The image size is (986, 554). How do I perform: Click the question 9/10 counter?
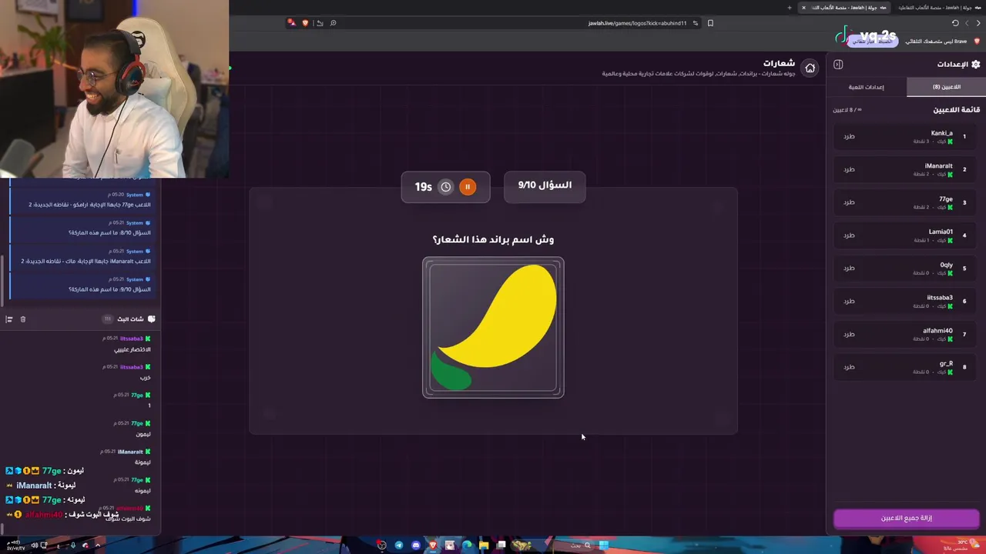tap(545, 185)
